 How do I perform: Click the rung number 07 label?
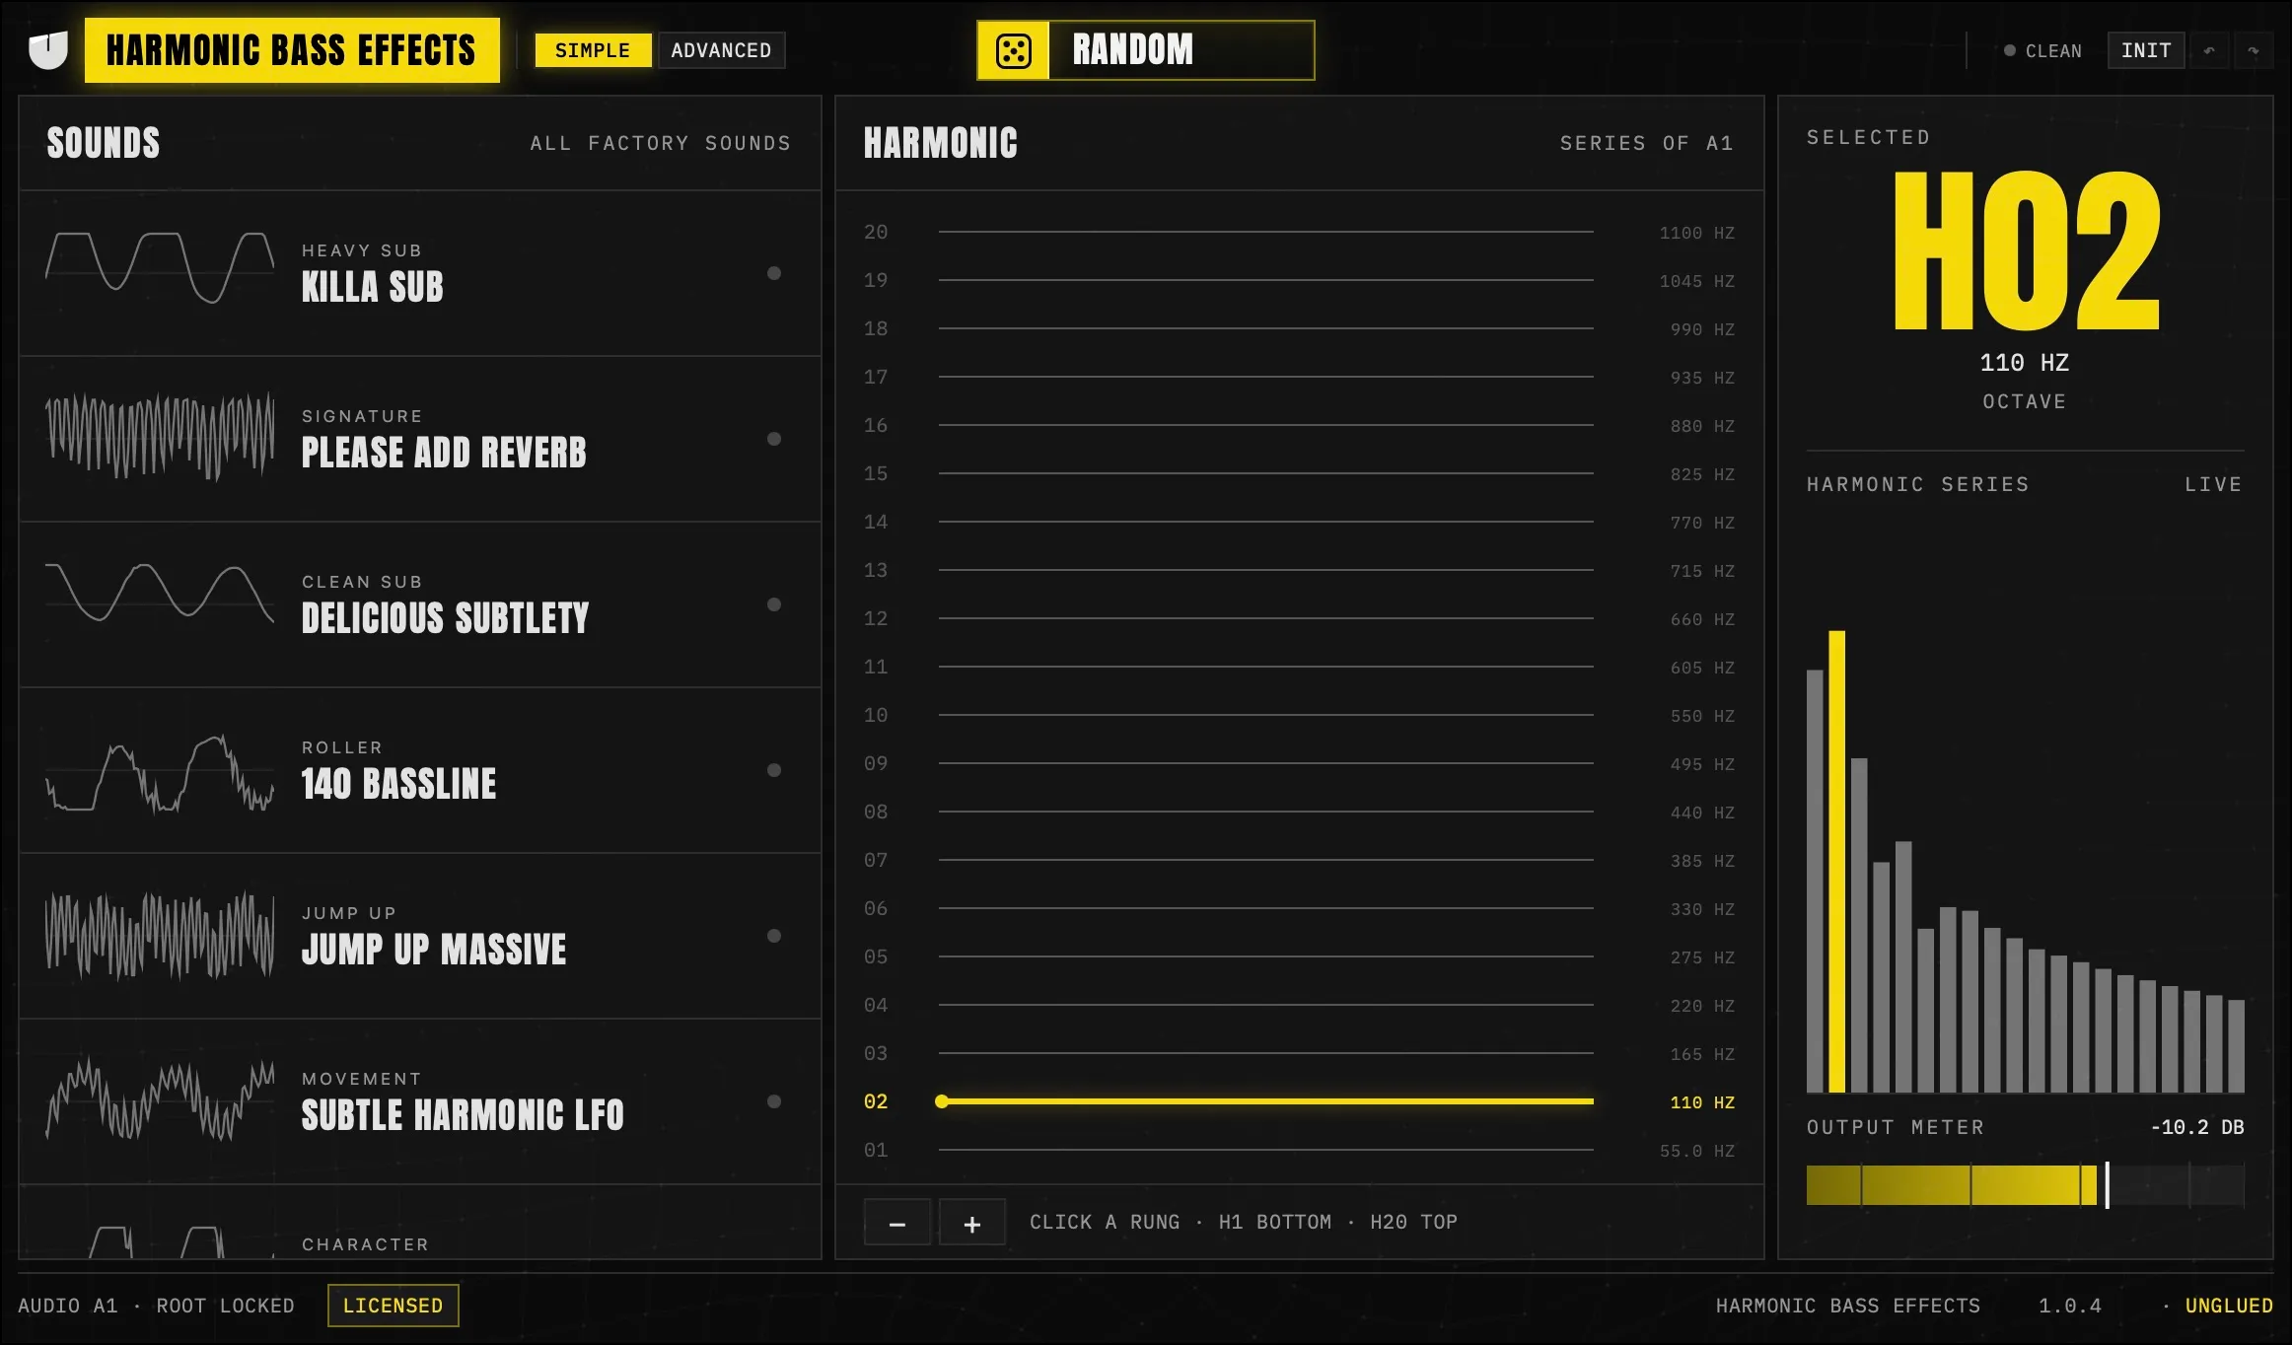tap(876, 860)
